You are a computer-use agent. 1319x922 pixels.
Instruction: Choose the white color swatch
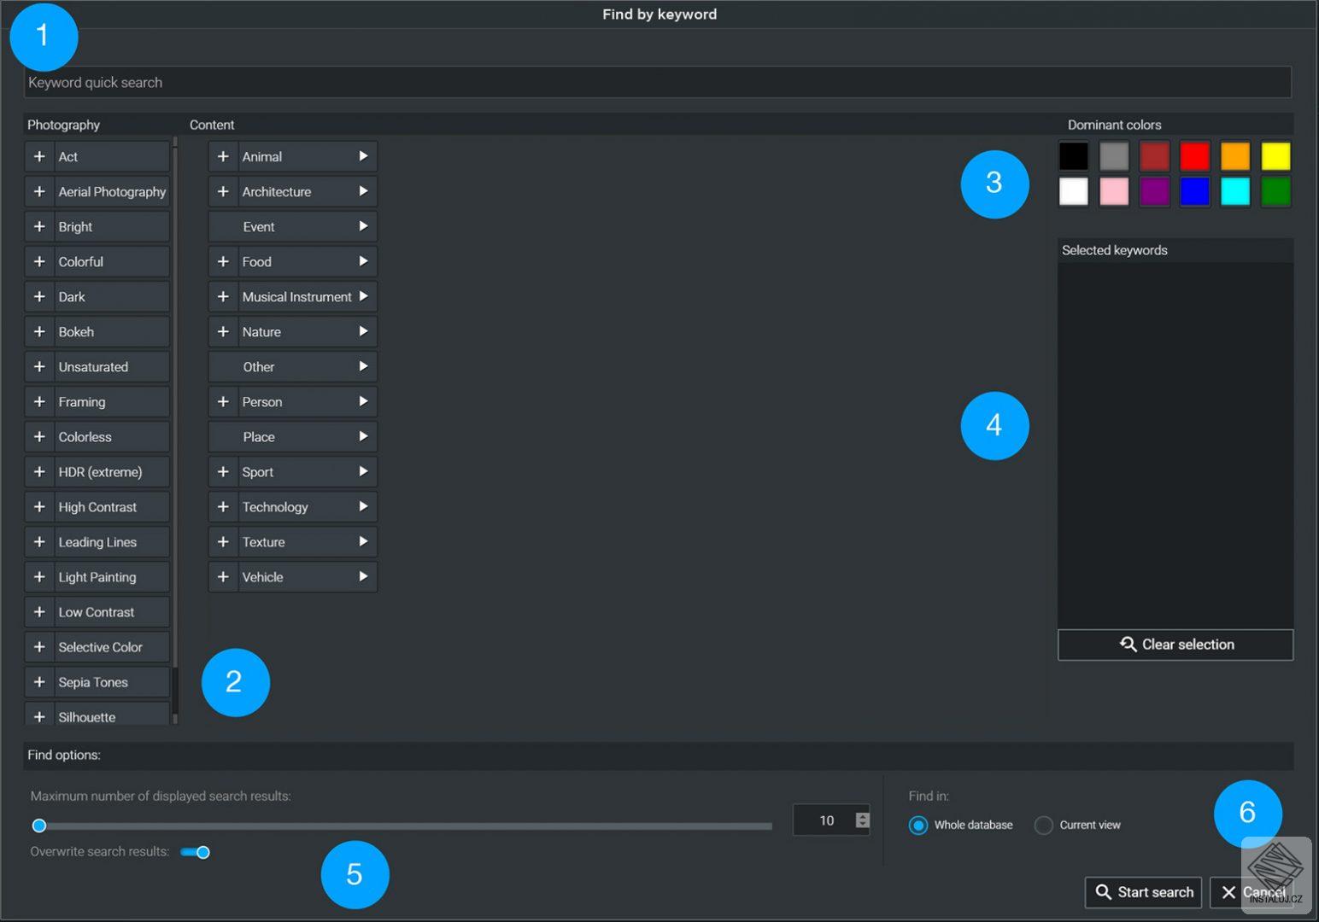pos(1074,191)
